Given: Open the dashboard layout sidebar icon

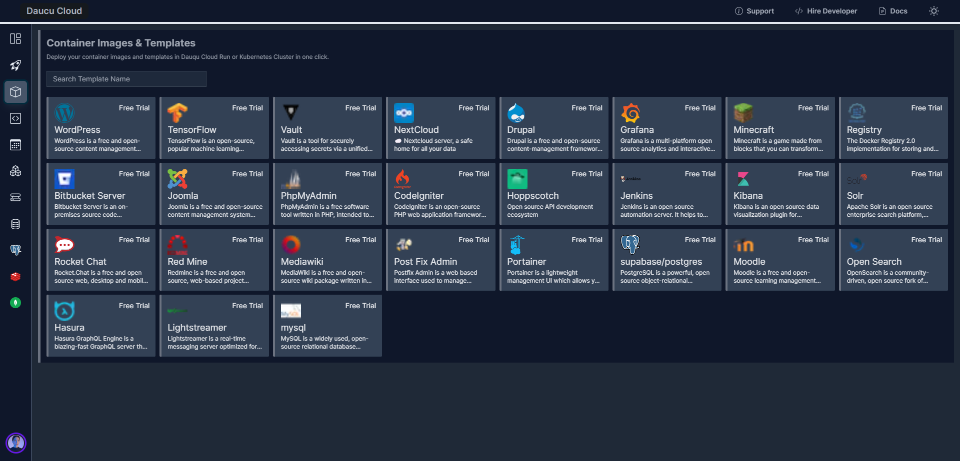Looking at the screenshot, I should tap(15, 39).
